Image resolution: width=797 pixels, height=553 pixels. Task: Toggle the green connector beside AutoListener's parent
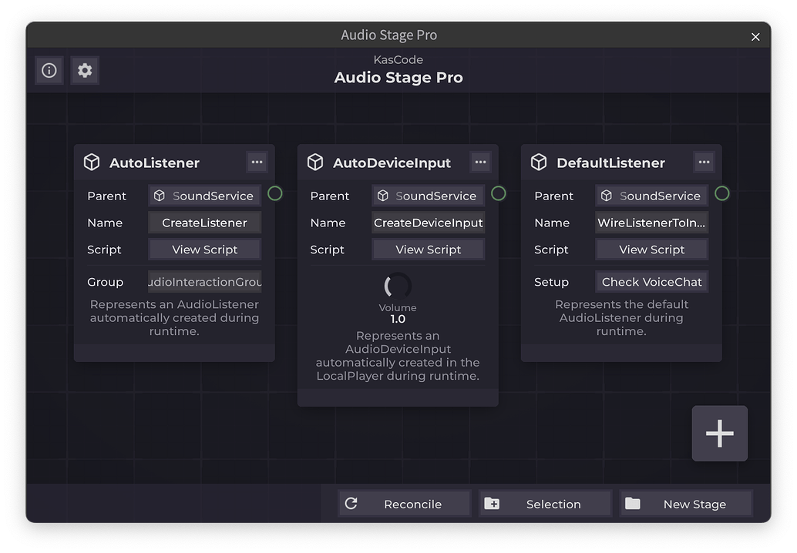click(275, 194)
